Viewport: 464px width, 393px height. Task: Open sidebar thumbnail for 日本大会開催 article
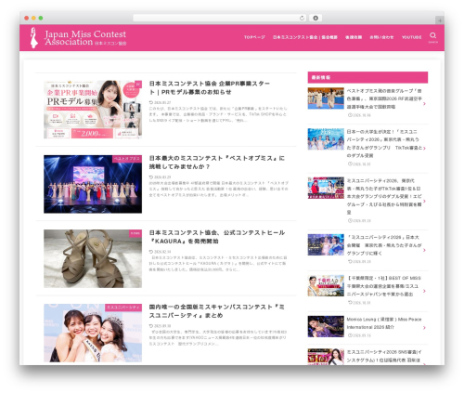(x=326, y=244)
